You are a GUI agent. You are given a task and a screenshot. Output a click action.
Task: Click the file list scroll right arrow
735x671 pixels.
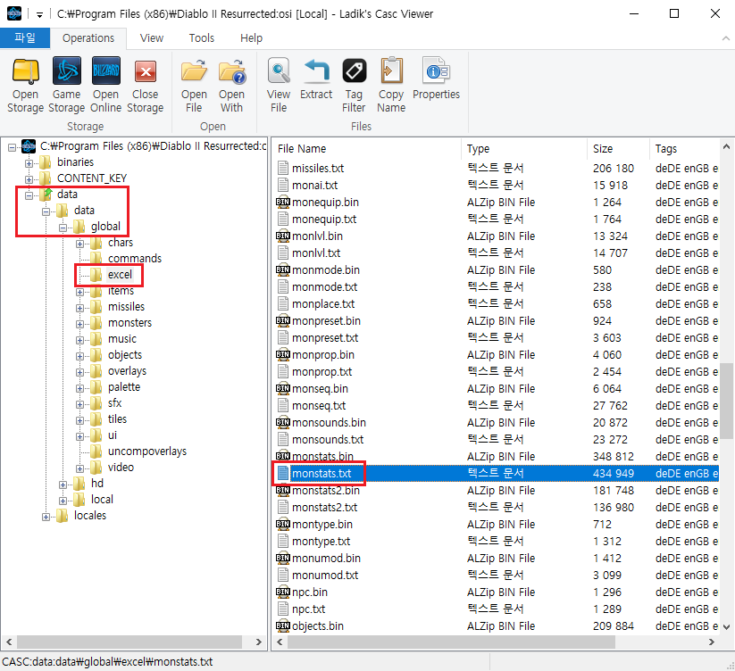pyautogui.click(x=711, y=642)
